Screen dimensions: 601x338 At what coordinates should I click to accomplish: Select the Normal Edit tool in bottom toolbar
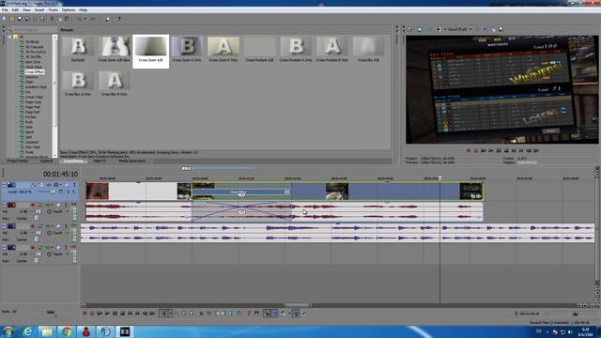tap(163, 314)
